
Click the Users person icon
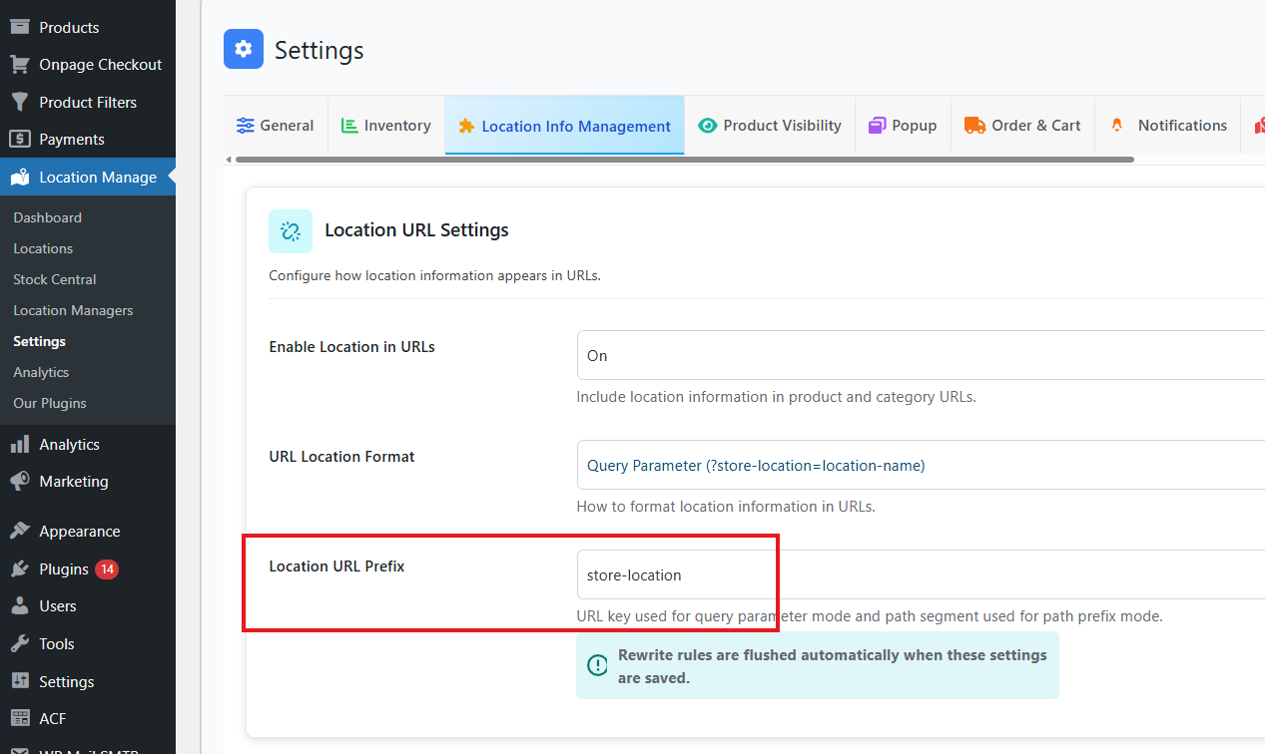tap(20, 605)
